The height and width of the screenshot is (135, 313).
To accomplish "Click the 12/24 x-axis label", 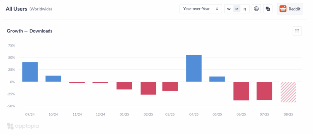I will point(101,114).
